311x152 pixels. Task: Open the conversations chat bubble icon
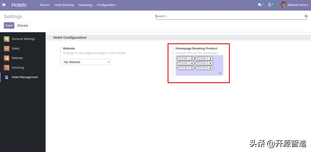click(260, 5)
